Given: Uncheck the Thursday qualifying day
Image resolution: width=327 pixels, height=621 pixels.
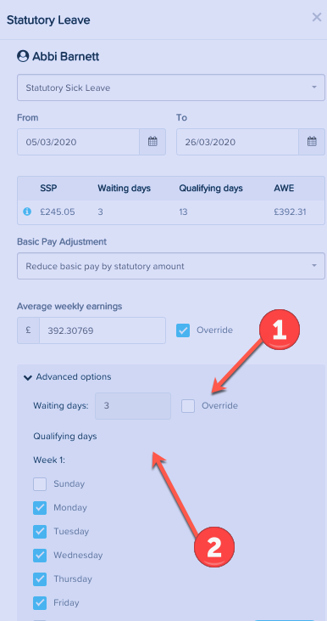Looking at the screenshot, I should [40, 579].
